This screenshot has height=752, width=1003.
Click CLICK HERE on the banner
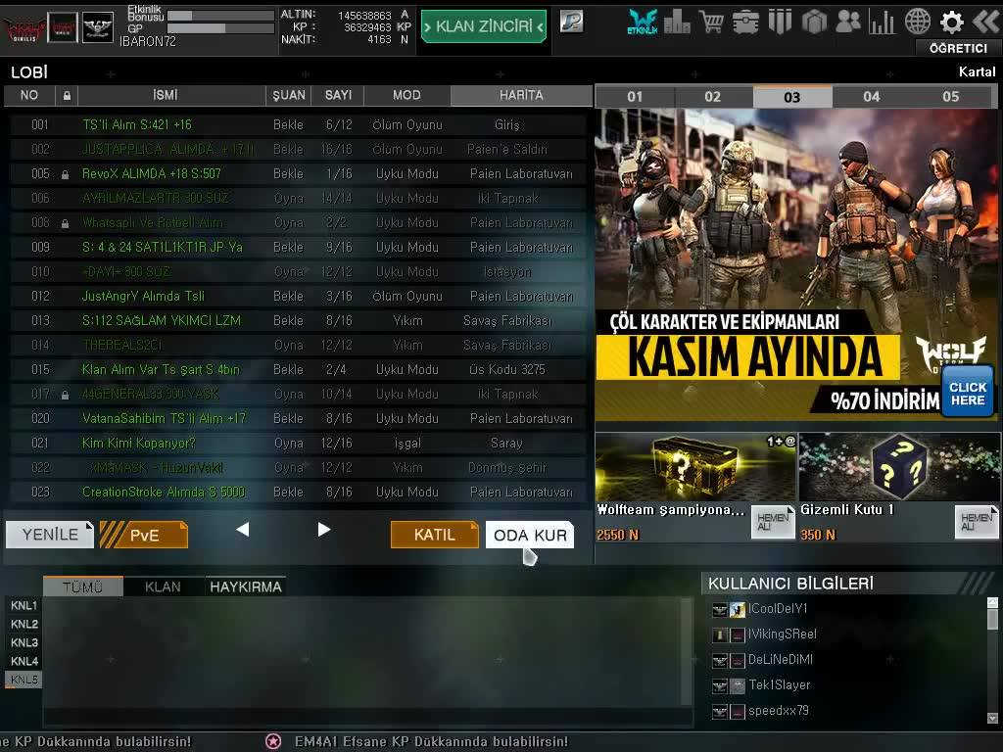(x=967, y=394)
